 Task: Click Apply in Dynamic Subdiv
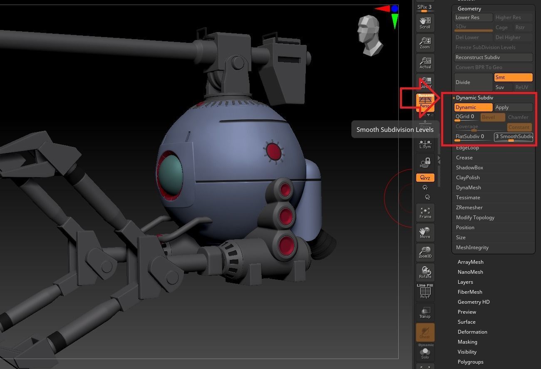pyautogui.click(x=513, y=107)
